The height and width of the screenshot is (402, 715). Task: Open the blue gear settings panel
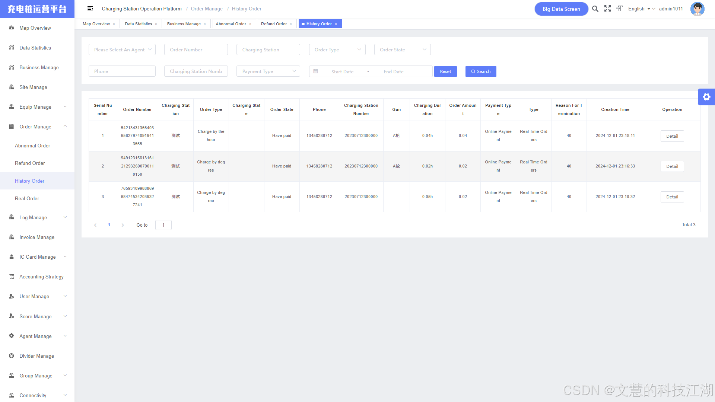pyautogui.click(x=706, y=97)
